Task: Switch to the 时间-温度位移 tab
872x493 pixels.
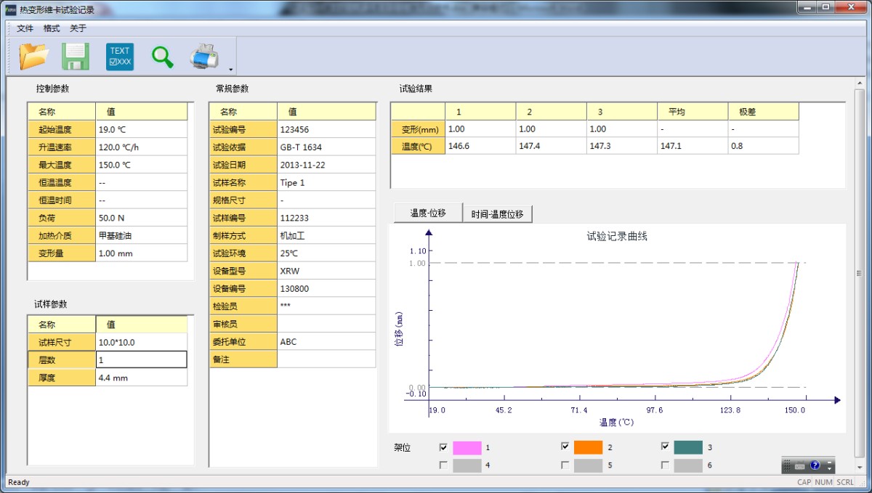Action: [498, 212]
